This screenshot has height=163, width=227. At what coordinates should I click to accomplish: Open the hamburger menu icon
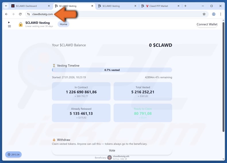tap(9, 26)
